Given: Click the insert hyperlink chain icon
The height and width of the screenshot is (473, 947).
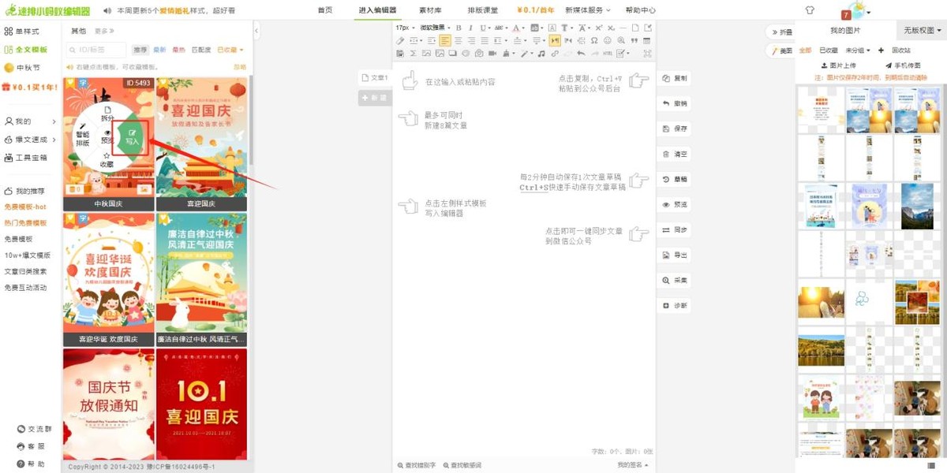Looking at the screenshot, I should [553, 54].
